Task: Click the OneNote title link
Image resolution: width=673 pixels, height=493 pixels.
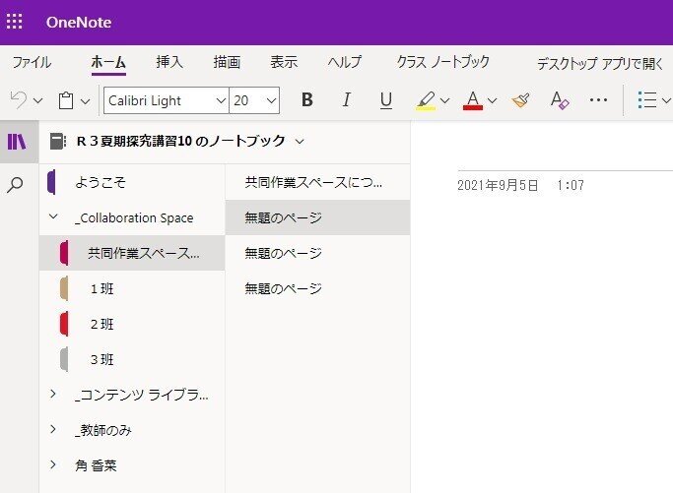Action: point(79,23)
